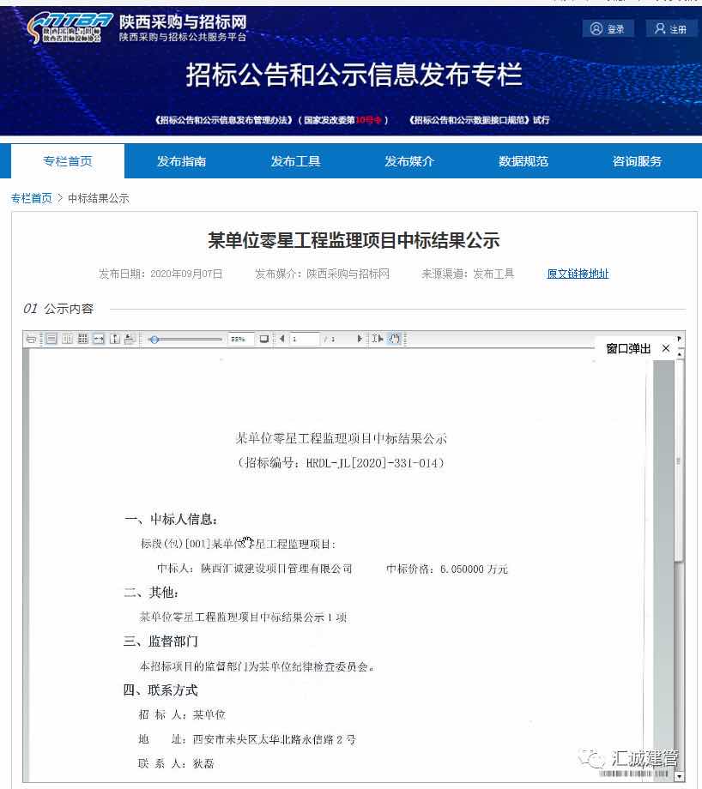Click the rotate page icon in toolbar
Screen dimensions: 702x789
130,339
